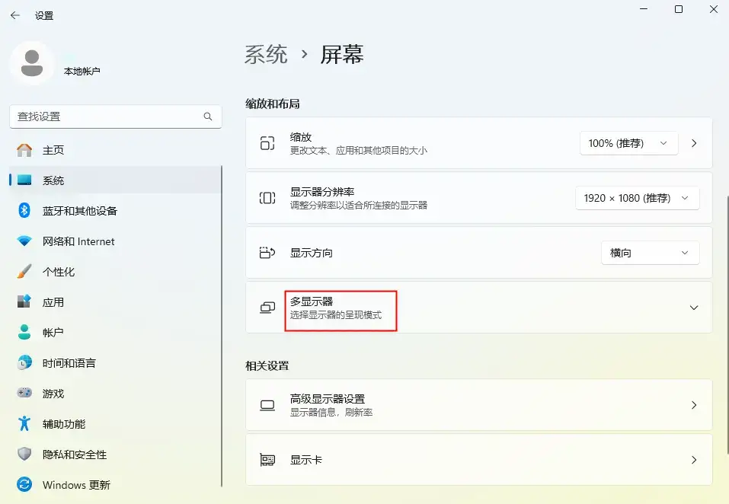729x504 pixels.
Task: Click the 蓝牙和其他设备 Bluetooth icon
Action: tap(26, 211)
